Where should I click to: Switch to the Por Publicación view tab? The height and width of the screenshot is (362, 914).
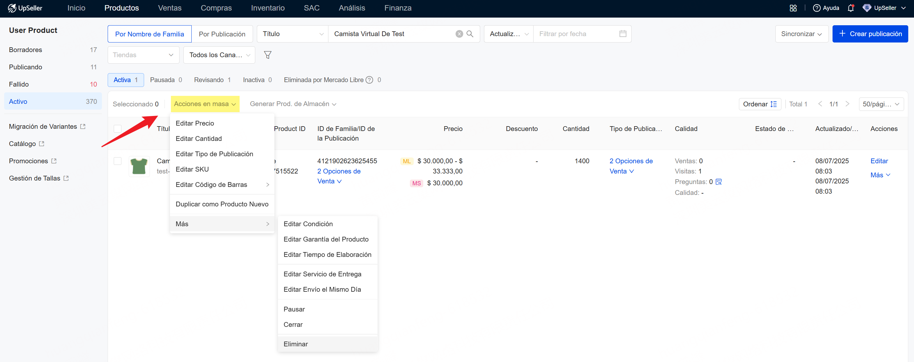tap(222, 34)
